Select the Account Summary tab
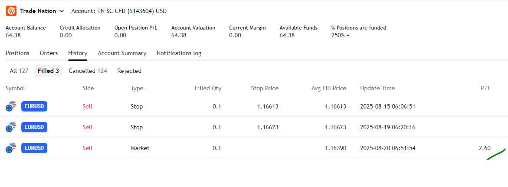Screen dimensions: 508x187 tap(122, 53)
